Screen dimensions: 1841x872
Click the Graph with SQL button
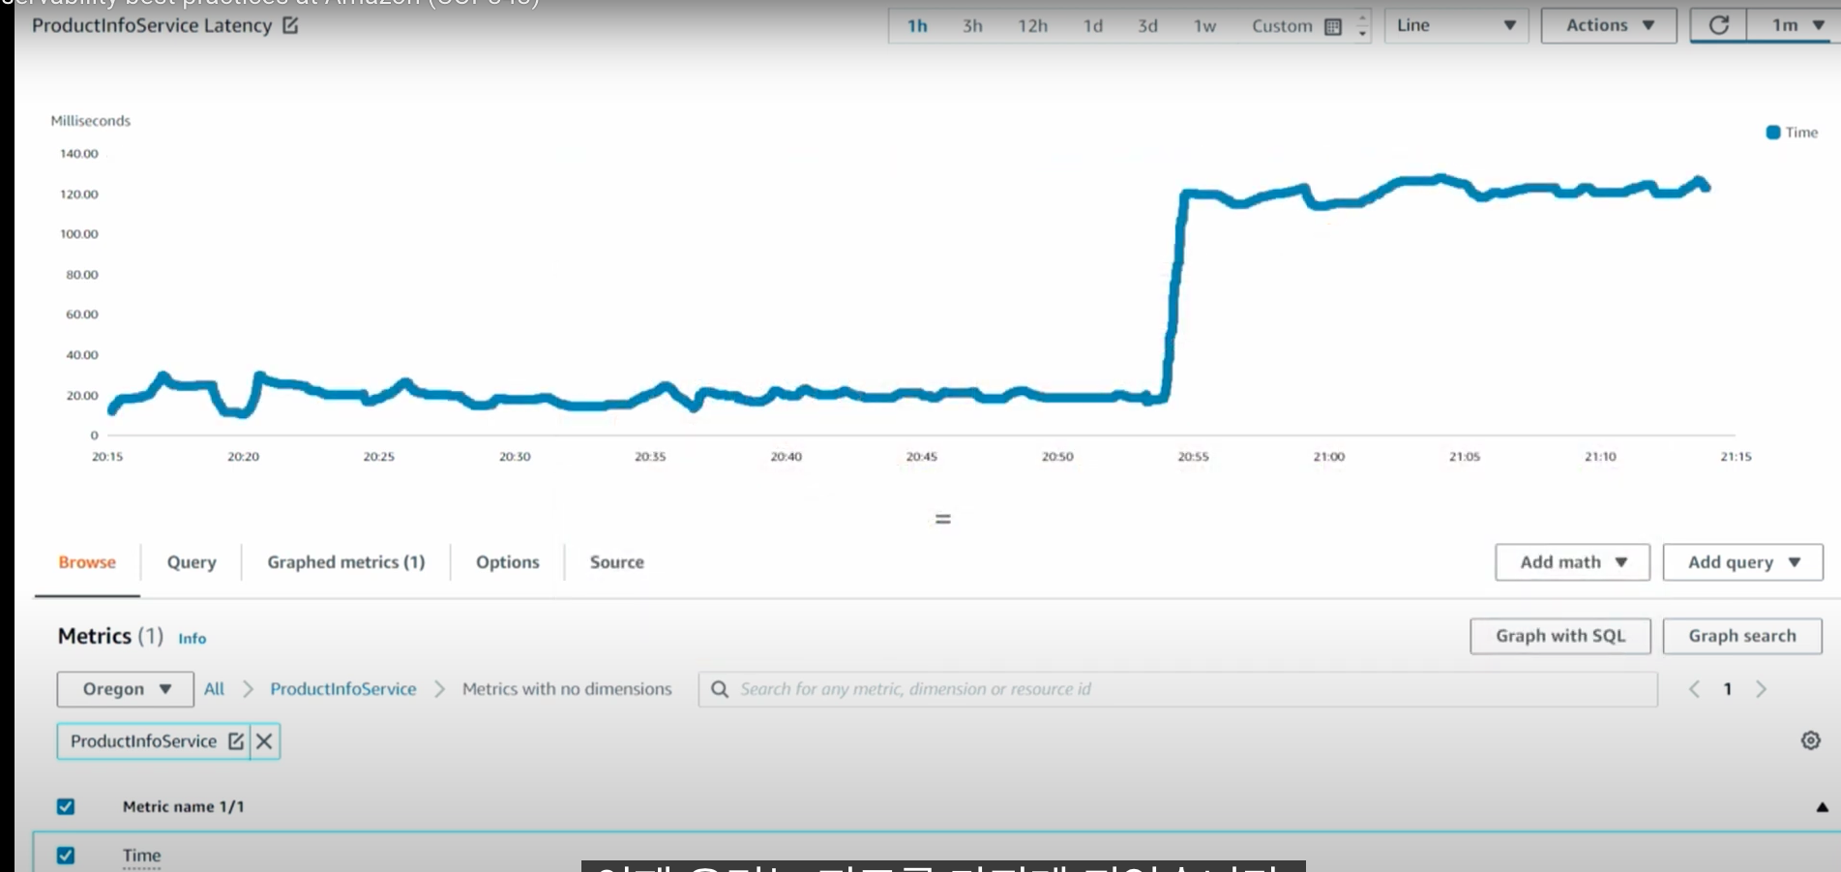point(1560,636)
